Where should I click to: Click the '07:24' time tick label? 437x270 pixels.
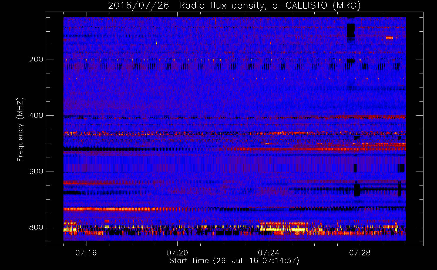click(x=269, y=253)
